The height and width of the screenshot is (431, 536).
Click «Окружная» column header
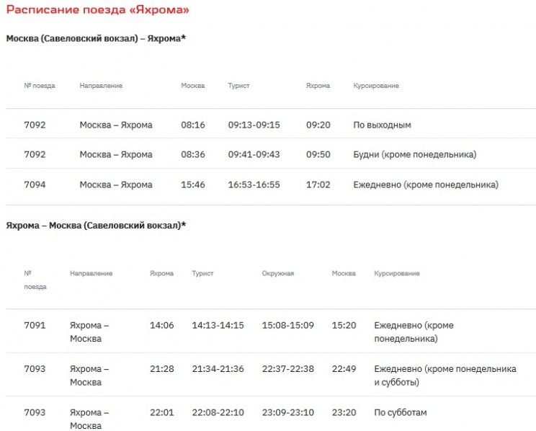coord(278,273)
